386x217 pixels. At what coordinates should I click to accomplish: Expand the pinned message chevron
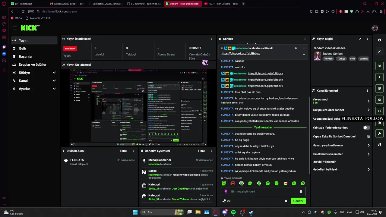pos(304,55)
